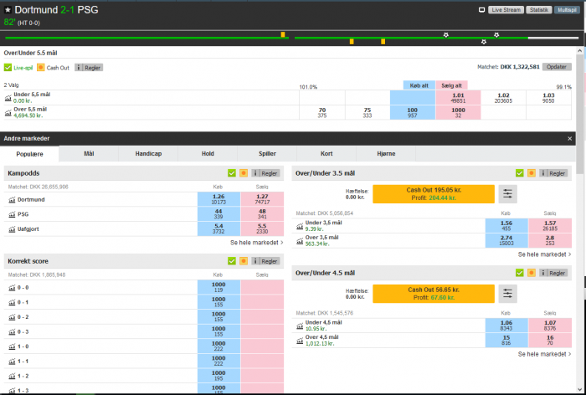This screenshot has height=395, width=586.
Task: Open chart icon for Under 3,5 mål
Action: click(300, 226)
